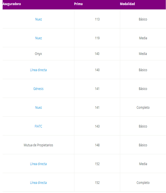Image resolution: width=166 pixels, height=193 pixels.
Task: Select the prima value 143
Action: (97, 126)
